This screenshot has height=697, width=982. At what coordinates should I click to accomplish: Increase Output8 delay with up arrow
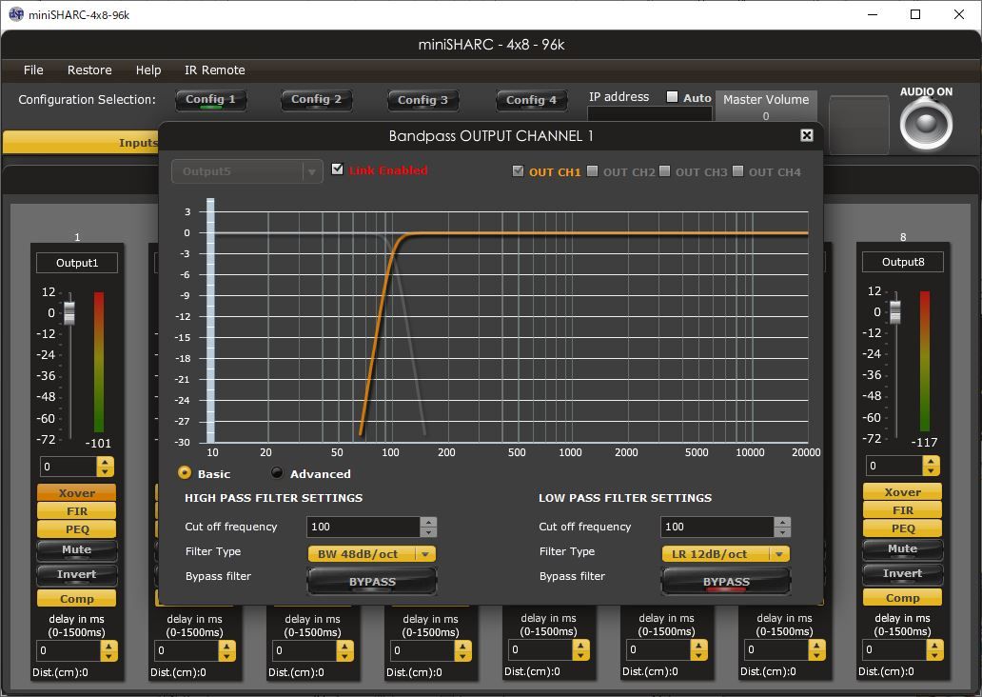[x=935, y=645]
